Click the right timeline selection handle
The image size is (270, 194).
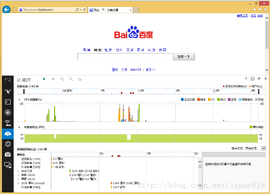point(259,91)
